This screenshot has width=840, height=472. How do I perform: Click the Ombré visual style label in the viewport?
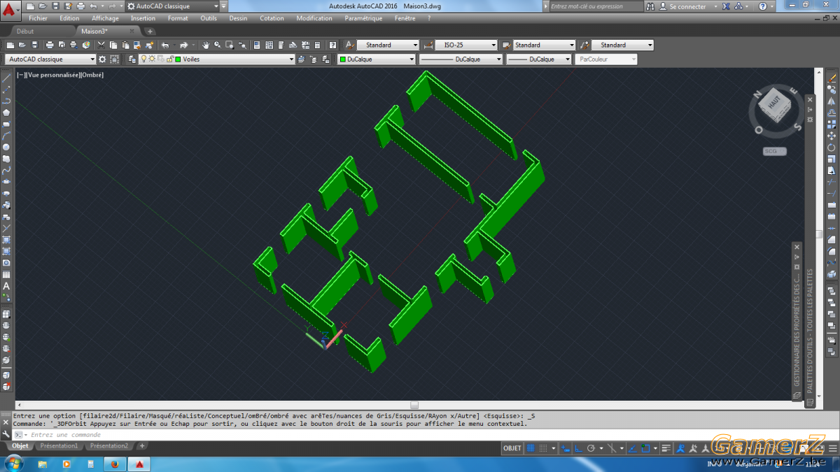click(91, 75)
